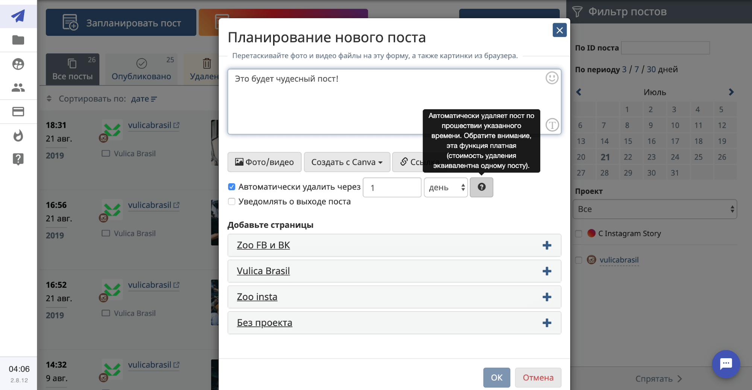Uncheck Автоматически удалить через checkbox
The height and width of the screenshot is (390, 752).
pos(232,187)
